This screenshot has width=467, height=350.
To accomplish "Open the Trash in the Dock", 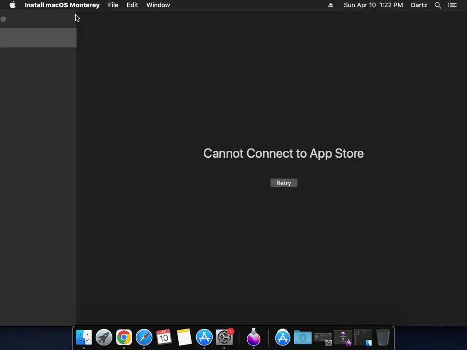I will pyautogui.click(x=383, y=338).
